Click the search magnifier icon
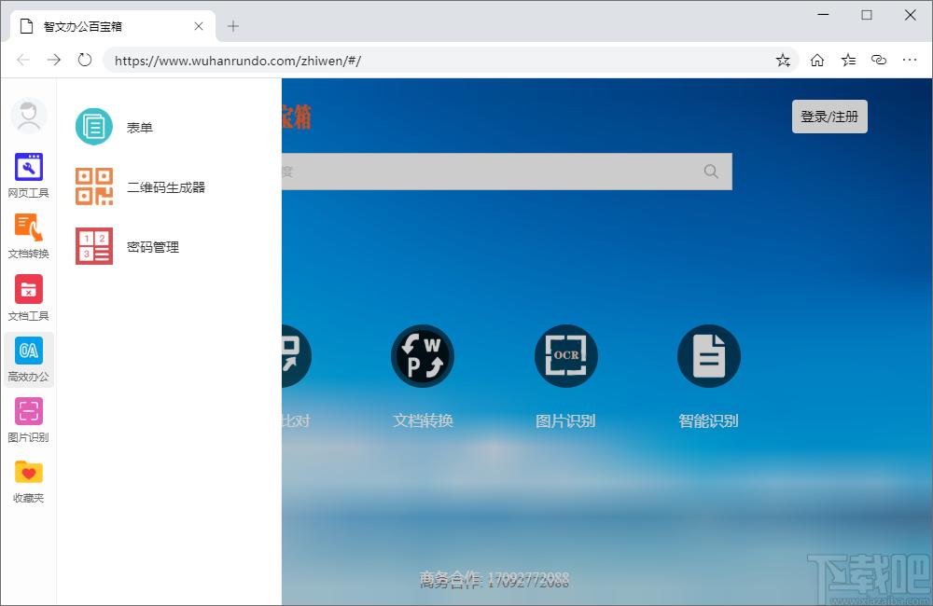The height and width of the screenshot is (606, 933). coord(711,172)
